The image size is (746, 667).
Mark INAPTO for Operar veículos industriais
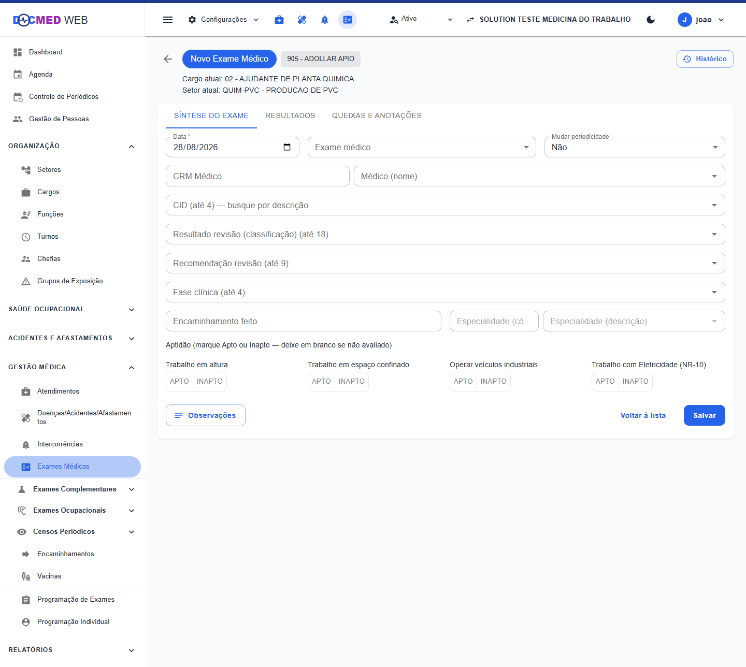(x=494, y=382)
